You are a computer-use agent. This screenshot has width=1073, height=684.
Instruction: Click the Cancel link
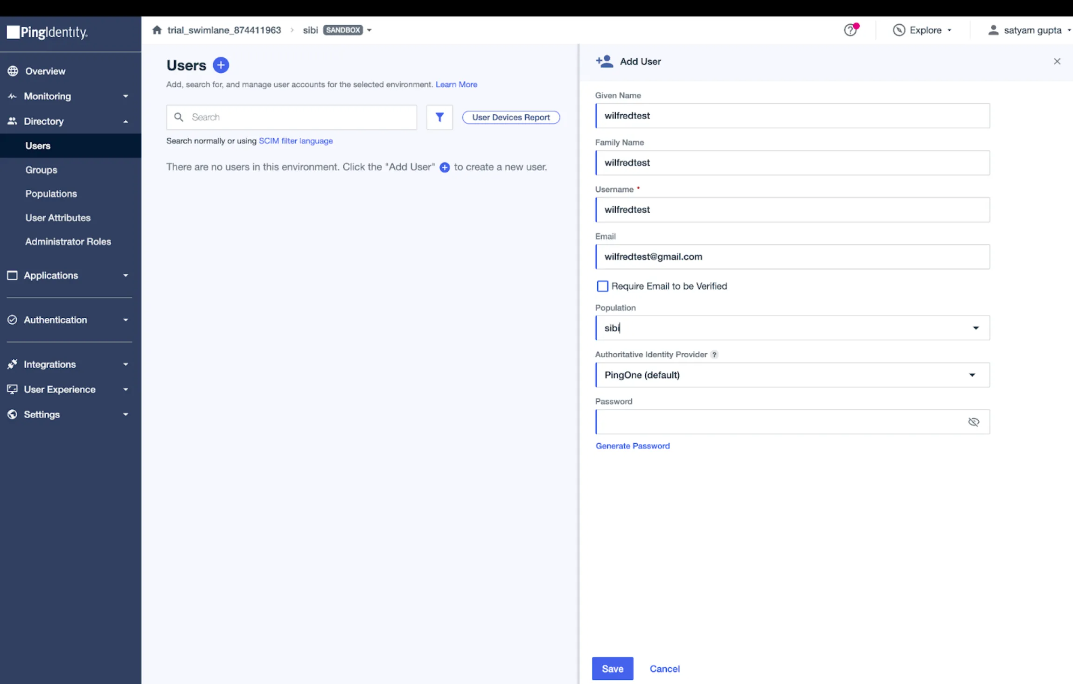[x=664, y=669]
